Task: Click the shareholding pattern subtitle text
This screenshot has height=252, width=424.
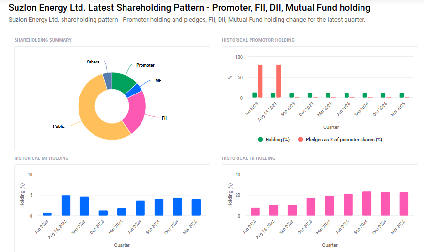Action: tap(187, 20)
